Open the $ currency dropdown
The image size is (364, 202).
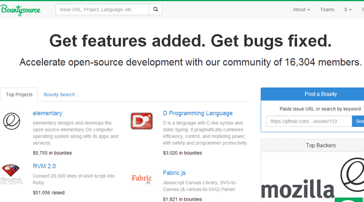click(348, 10)
